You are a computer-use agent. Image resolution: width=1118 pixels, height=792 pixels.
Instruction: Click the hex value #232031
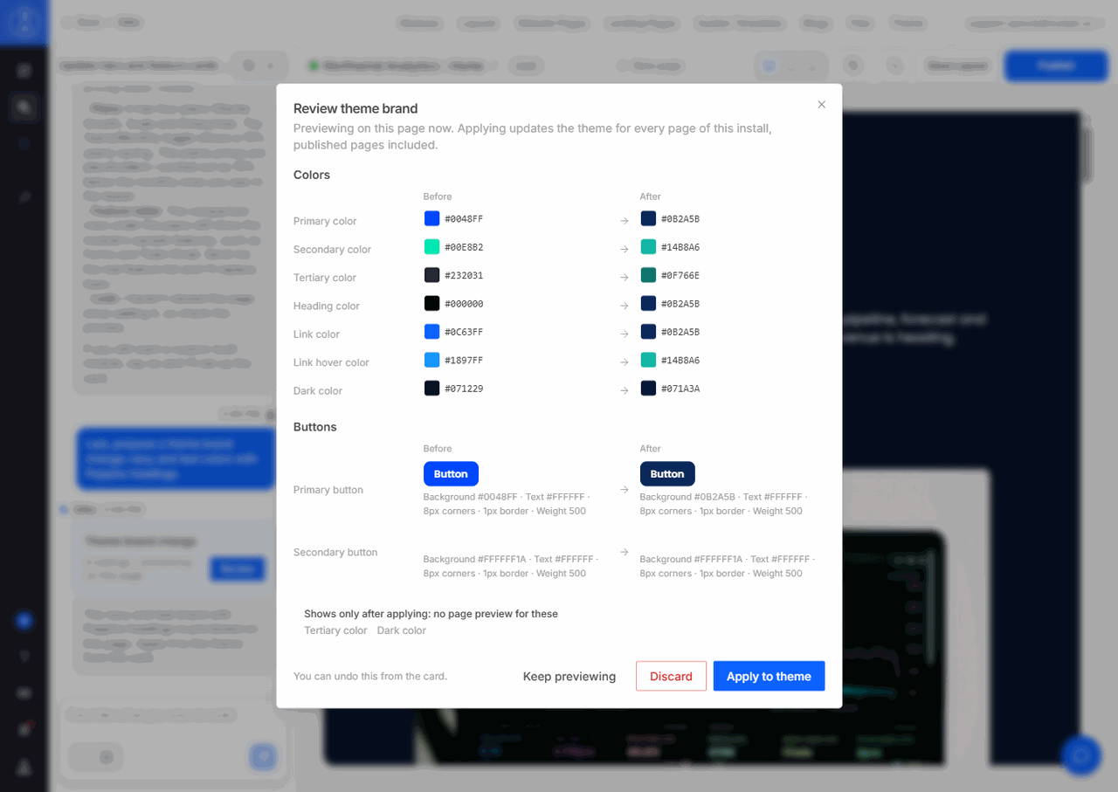click(x=464, y=275)
